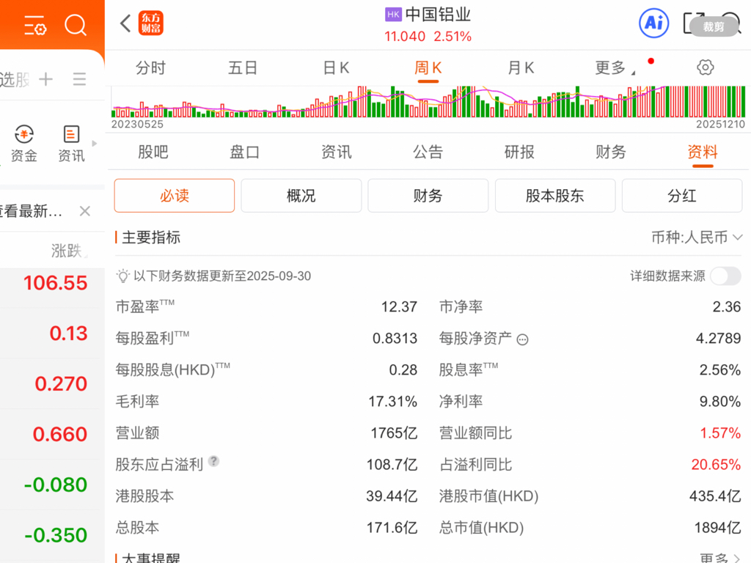
Task: Tap the 总市值(HKD) value 1894亿
Action: click(717, 528)
